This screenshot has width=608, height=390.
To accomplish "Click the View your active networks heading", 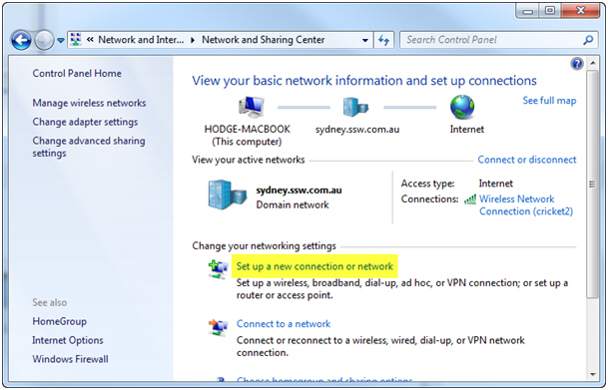I will coord(249,160).
